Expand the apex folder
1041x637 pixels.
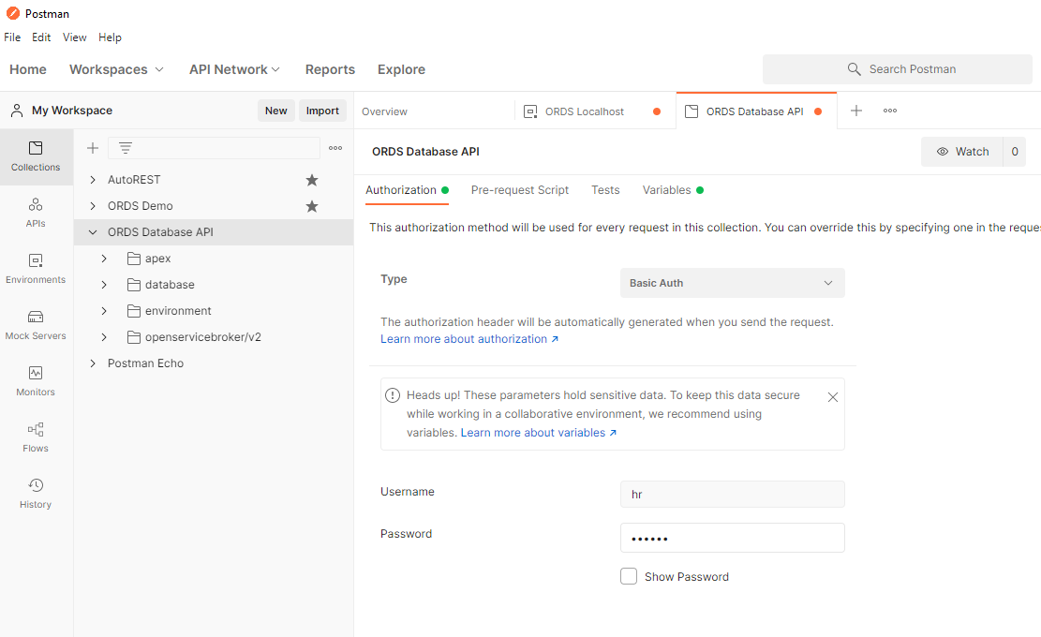tap(104, 259)
